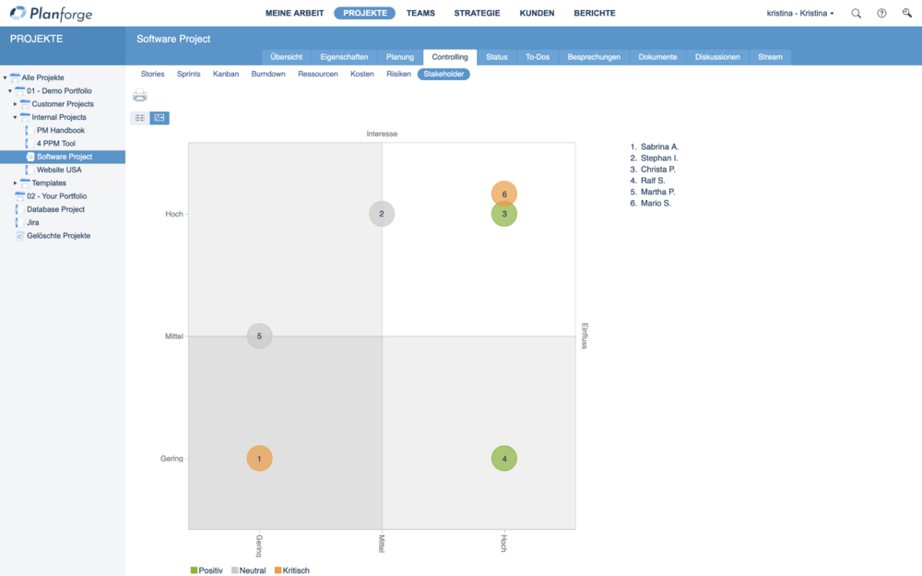Select stakeholder bubble 4 in the matrix
The image size is (922, 576).
[504, 458]
